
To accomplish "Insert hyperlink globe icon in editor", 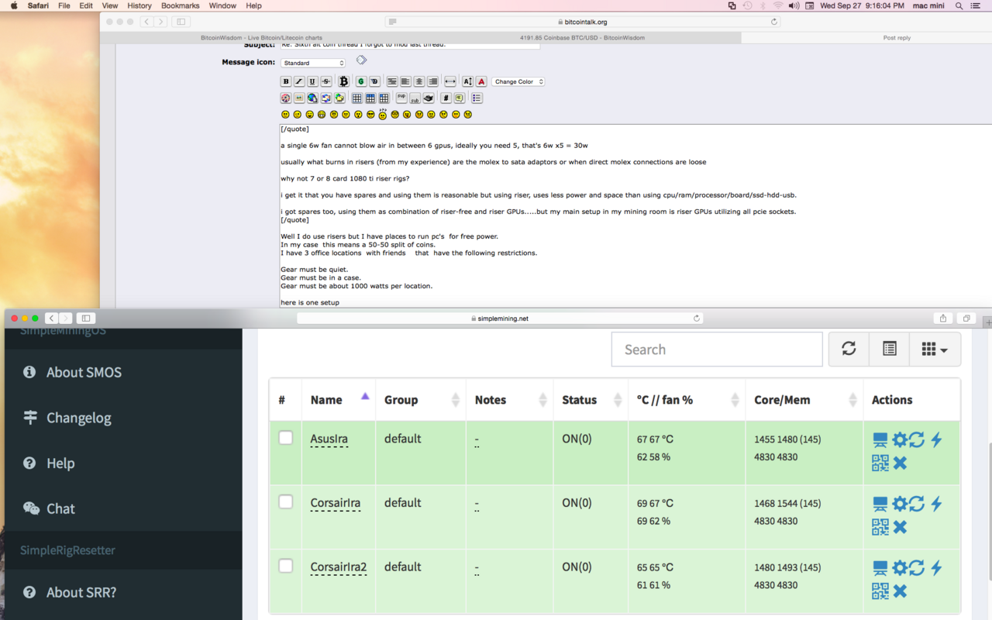I will [x=312, y=98].
